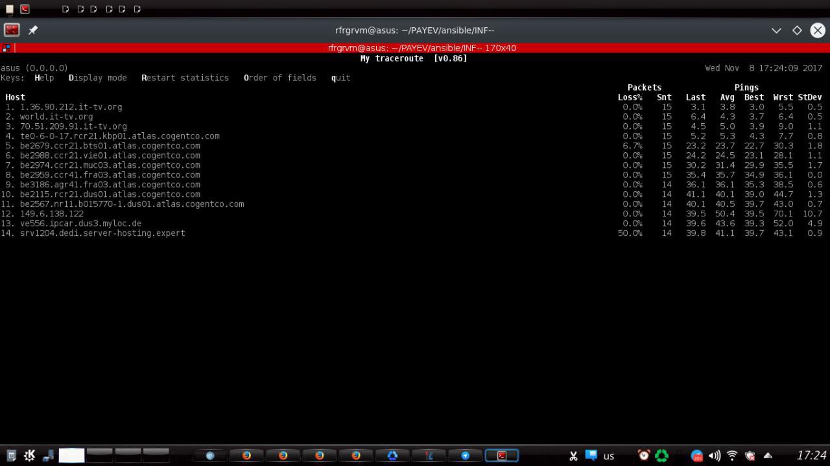The image size is (830, 466).
Task: Select host '70.51.209.91.it-tv.org'
Action: point(73,126)
